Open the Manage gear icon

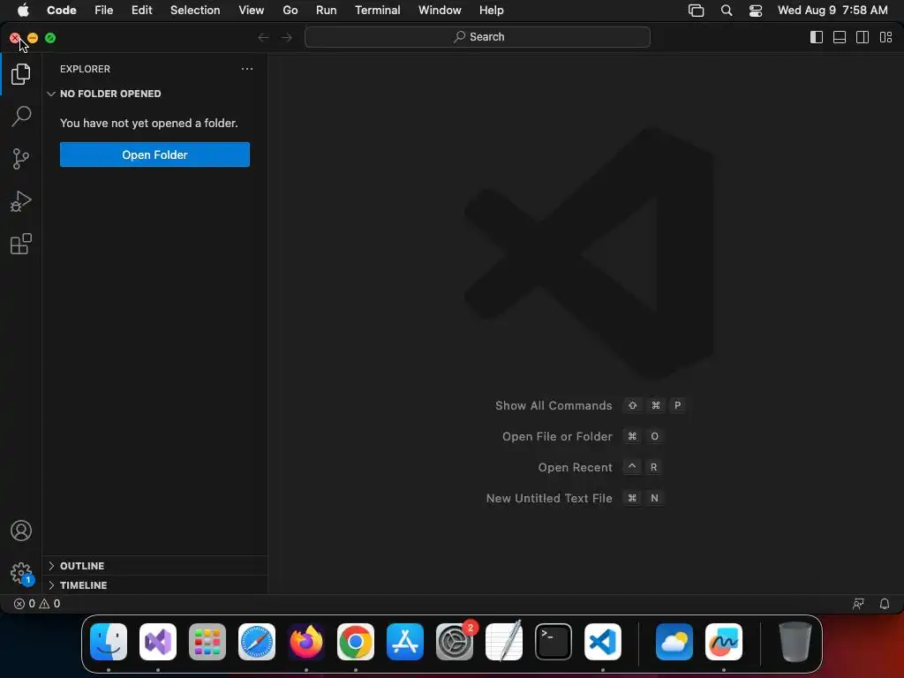click(21, 573)
